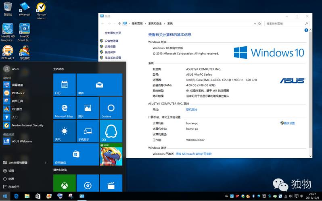
Task: Open Device Manager (设备管理器) link
Action: point(111,41)
